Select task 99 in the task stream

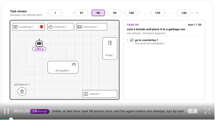tap(115, 13)
